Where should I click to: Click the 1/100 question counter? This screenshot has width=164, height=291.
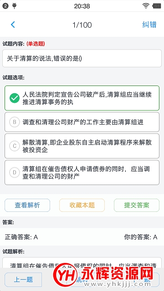click(82, 25)
